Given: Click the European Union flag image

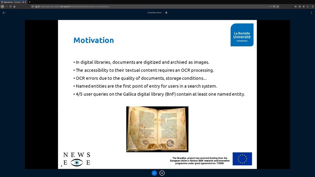Looking at the screenshot, I should [242, 159].
